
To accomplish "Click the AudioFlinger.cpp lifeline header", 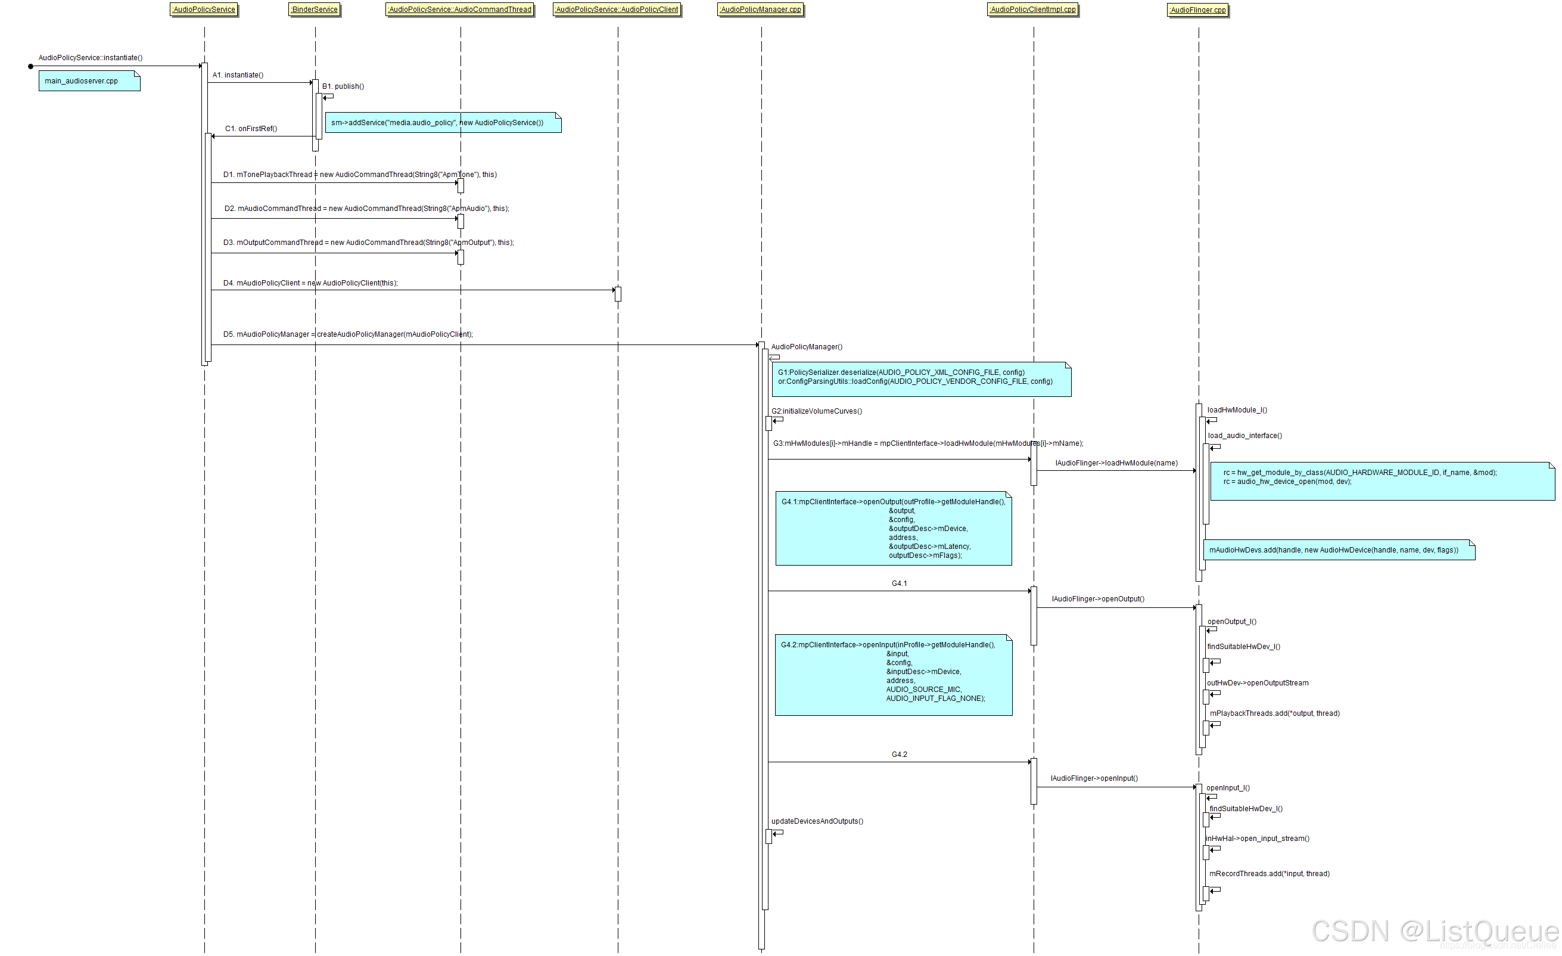I will [1197, 10].
